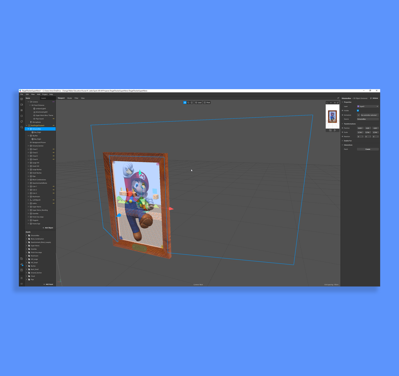Click the simulator preview thumbnail
Viewport: 399px width, 376px height.
pyautogui.click(x=332, y=117)
